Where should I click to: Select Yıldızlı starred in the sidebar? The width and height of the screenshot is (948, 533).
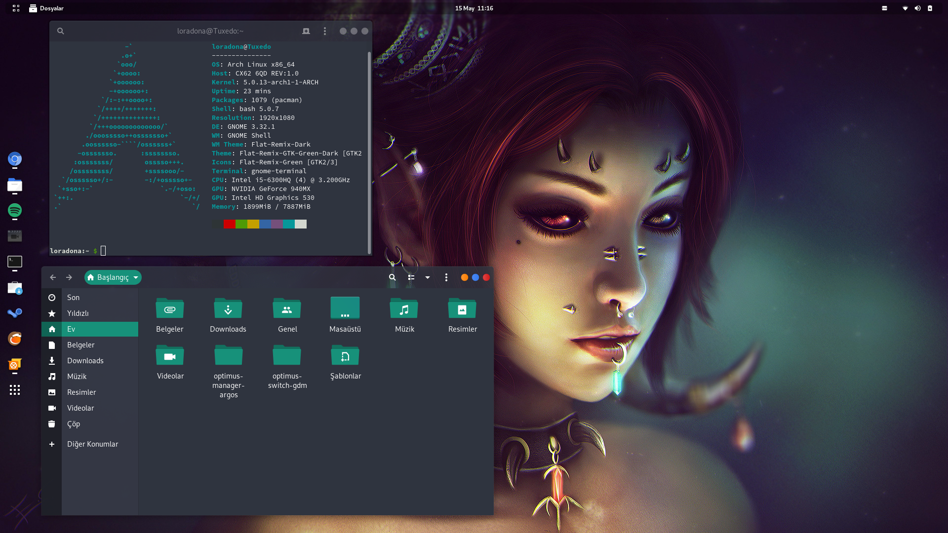click(90, 313)
